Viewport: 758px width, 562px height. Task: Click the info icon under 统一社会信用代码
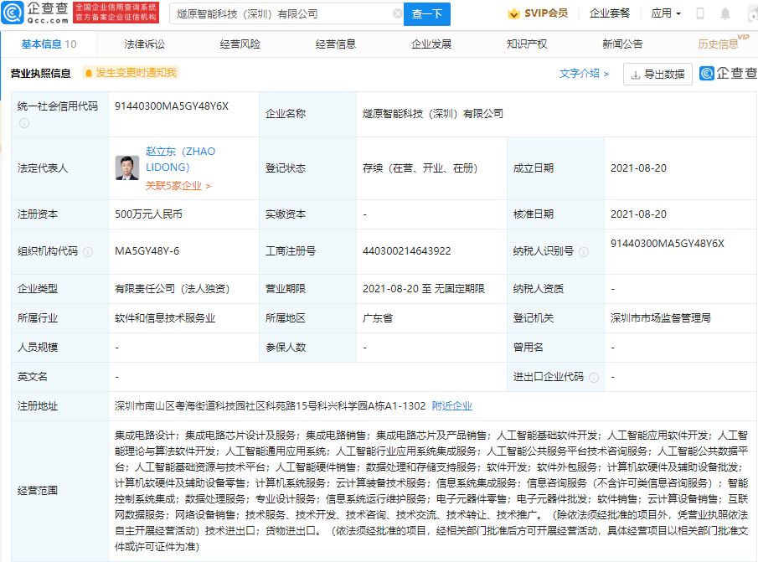pyautogui.click(x=24, y=123)
